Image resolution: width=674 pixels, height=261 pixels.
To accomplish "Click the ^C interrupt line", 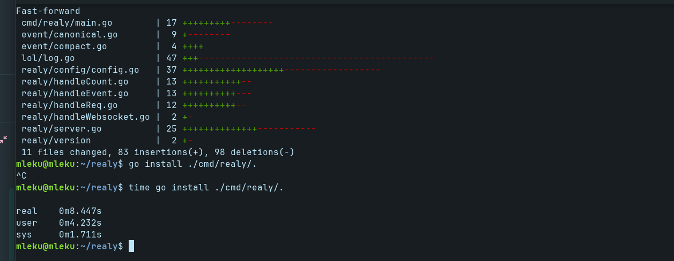I will pyautogui.click(x=21, y=175).
